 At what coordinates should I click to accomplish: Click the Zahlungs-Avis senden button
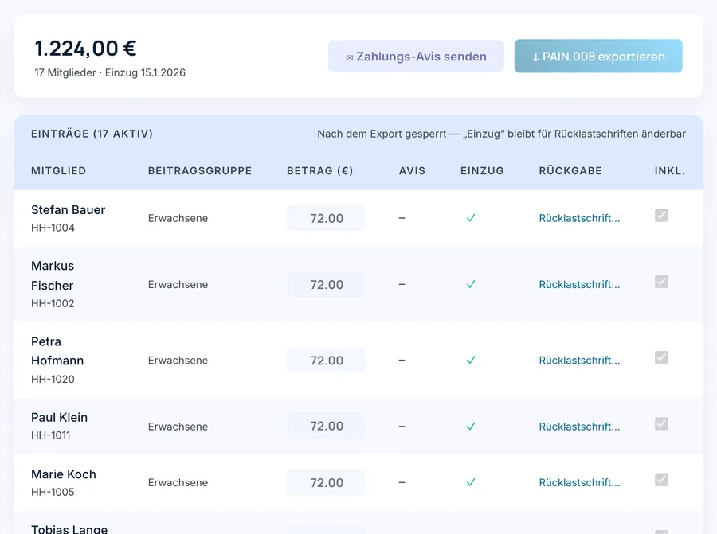tap(416, 57)
